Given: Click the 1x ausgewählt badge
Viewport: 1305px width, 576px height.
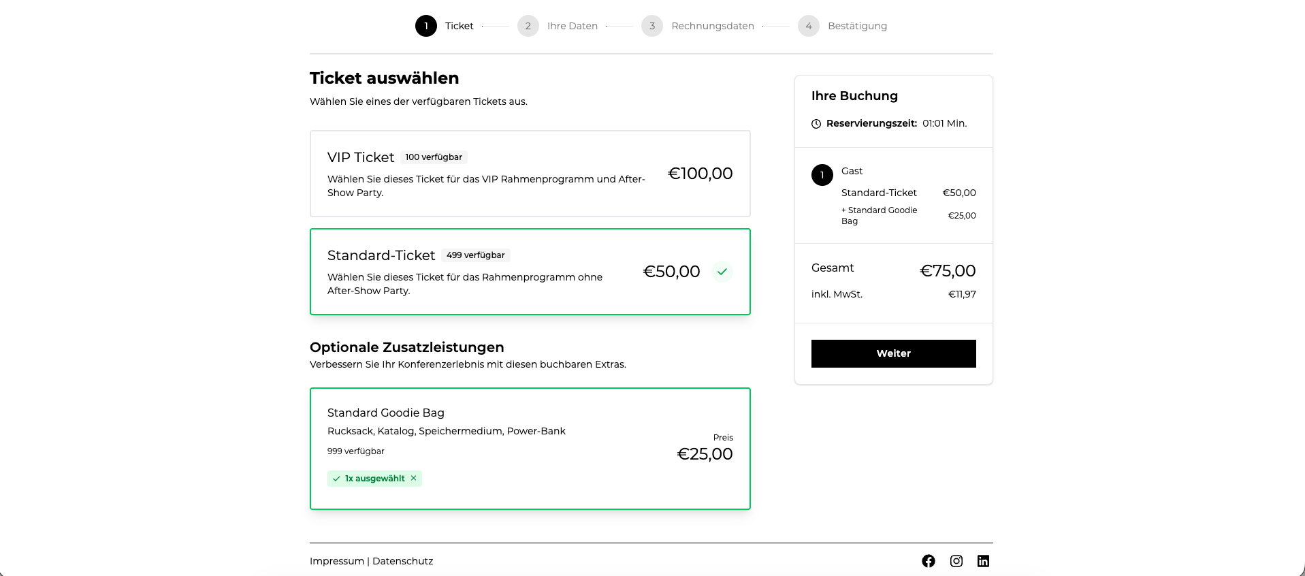Looking at the screenshot, I should [x=370, y=479].
